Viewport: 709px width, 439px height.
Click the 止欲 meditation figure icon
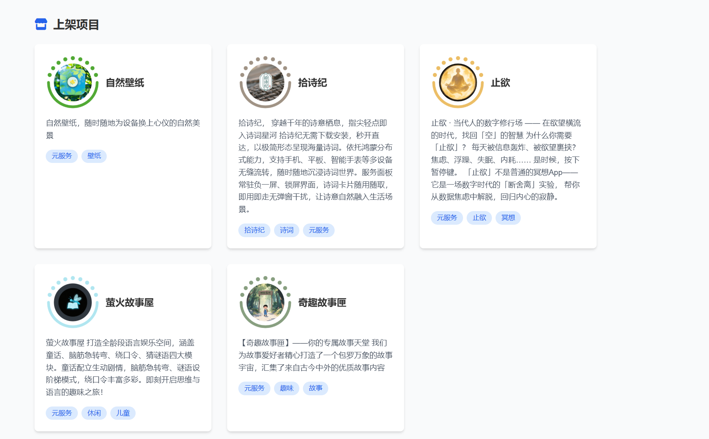click(458, 82)
